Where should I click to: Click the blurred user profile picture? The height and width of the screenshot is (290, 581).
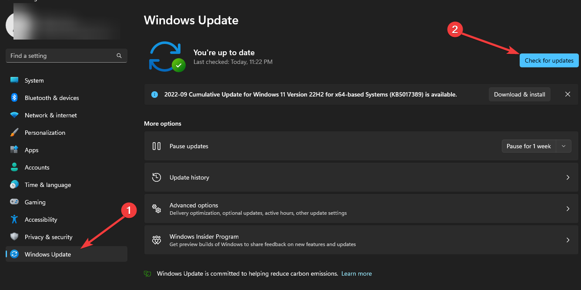(x=17, y=25)
